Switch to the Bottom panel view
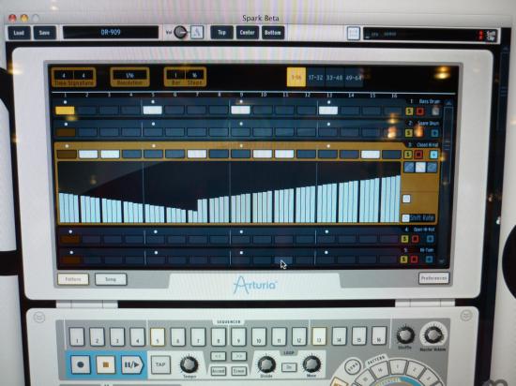Viewport: 516px width, 386px height. coord(273,33)
